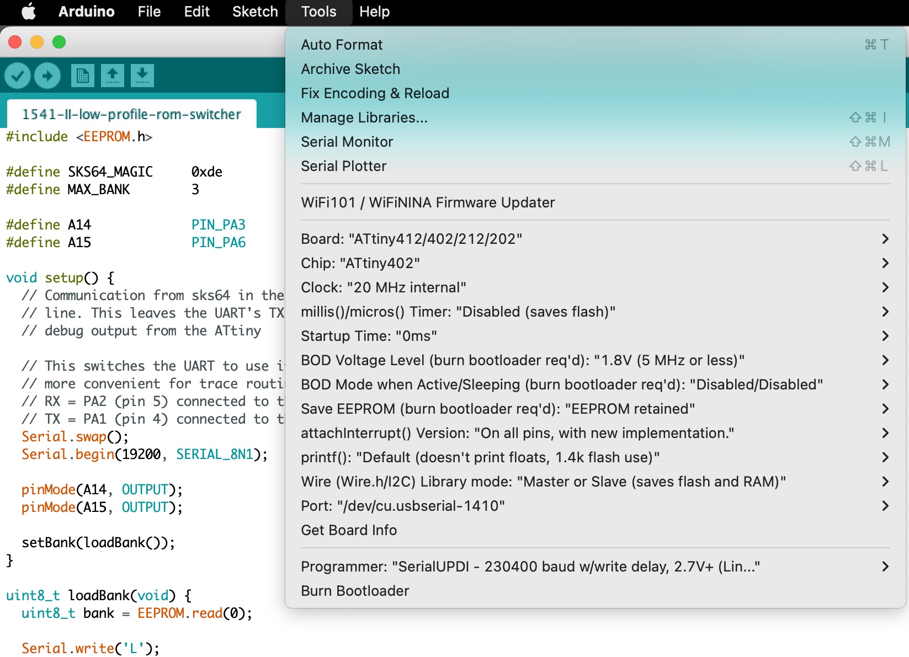Click the 'MAX_BANK' define name
The image size is (909, 657).
pos(99,189)
